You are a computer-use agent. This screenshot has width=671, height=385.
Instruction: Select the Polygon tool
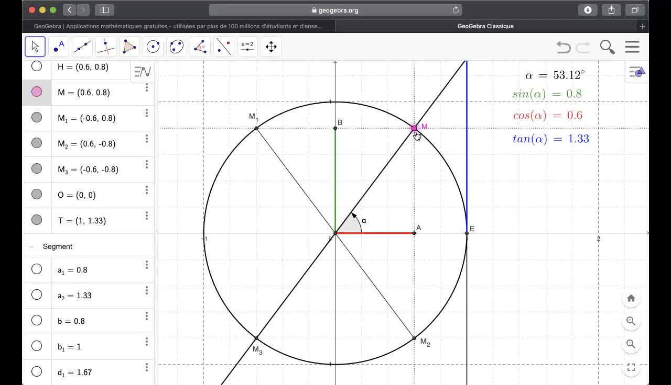[129, 47]
